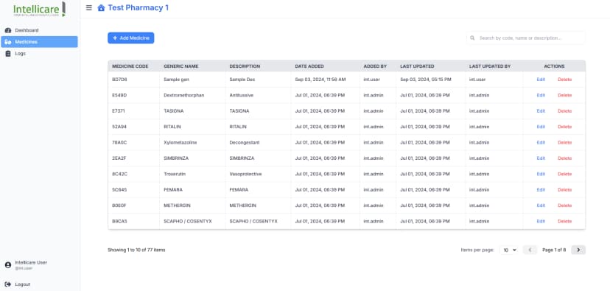The height and width of the screenshot is (291, 610).
Task: Open the Dashboard menu item
Action: (x=39, y=30)
